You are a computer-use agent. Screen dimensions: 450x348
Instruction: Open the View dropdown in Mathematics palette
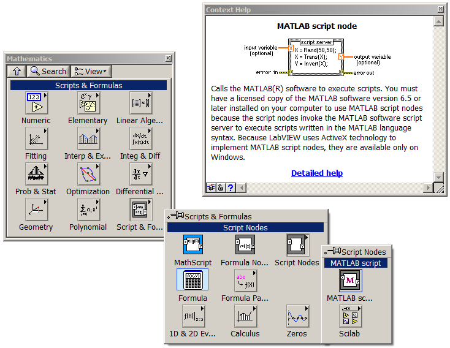[x=91, y=71]
